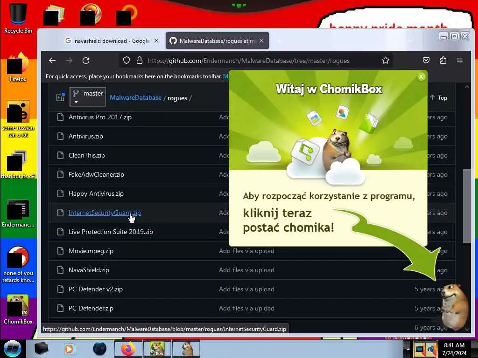
Task: Click the tracking protection shield icon
Action: coord(127,61)
